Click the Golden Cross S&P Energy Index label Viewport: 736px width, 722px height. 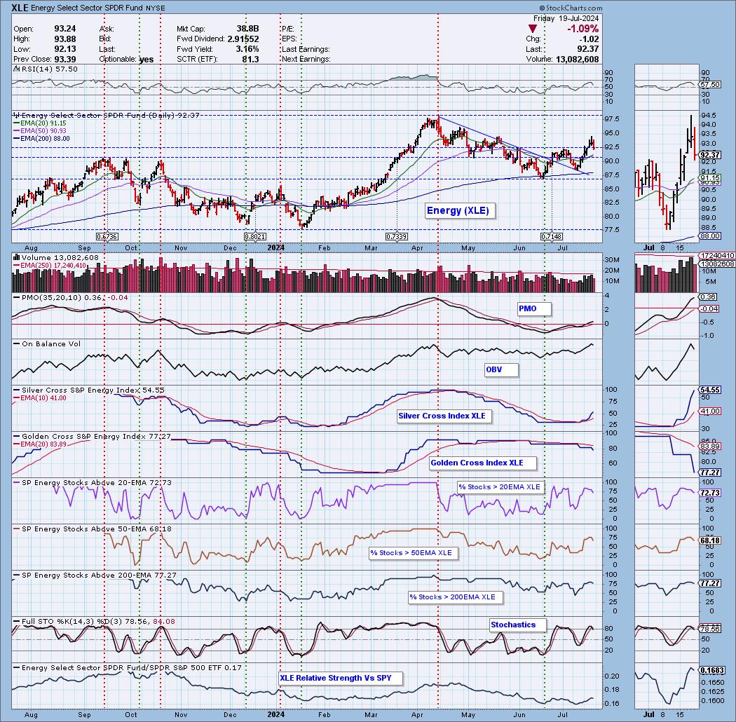click(92, 436)
